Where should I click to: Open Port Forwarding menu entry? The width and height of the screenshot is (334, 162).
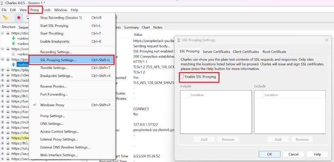72,94
